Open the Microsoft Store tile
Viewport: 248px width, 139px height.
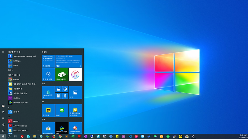tap(48, 128)
